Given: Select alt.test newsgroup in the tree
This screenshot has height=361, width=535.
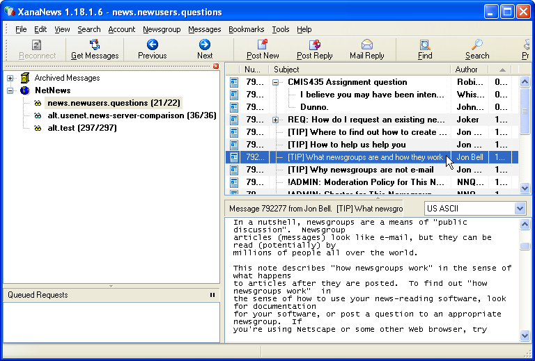Looking at the screenshot, I should pos(82,128).
